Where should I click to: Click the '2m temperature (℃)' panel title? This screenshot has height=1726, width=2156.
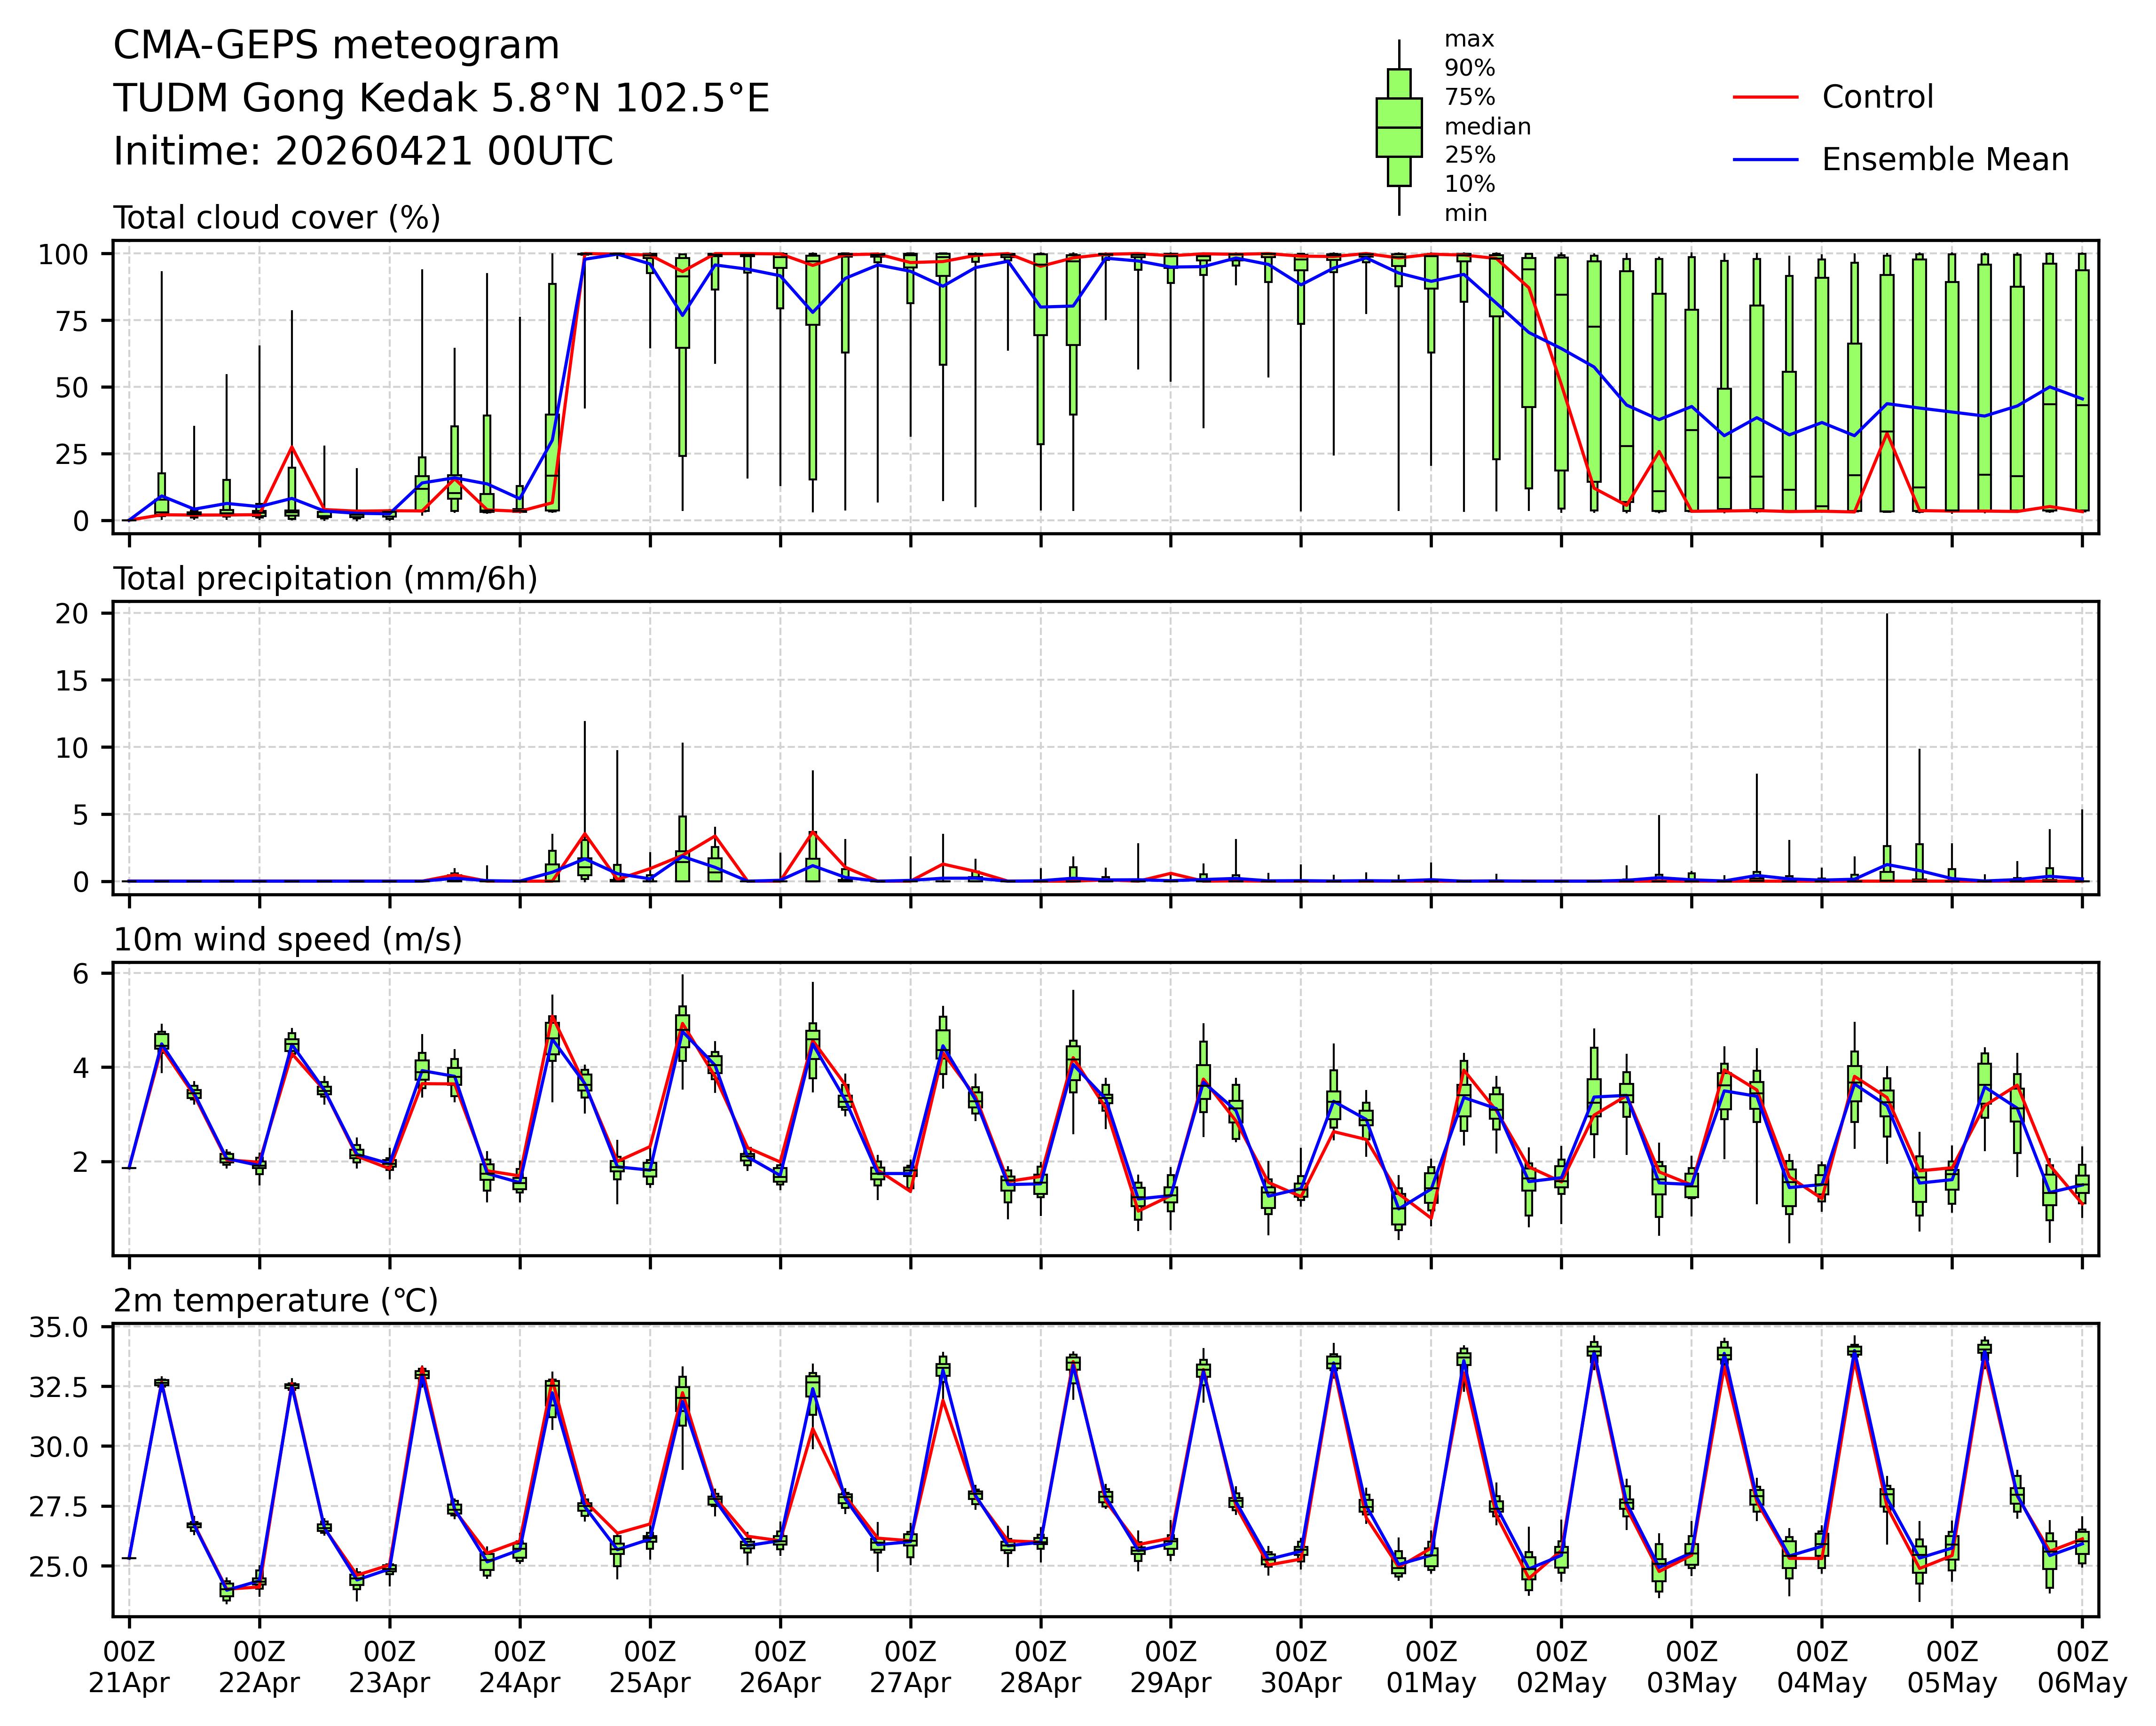[275, 1301]
